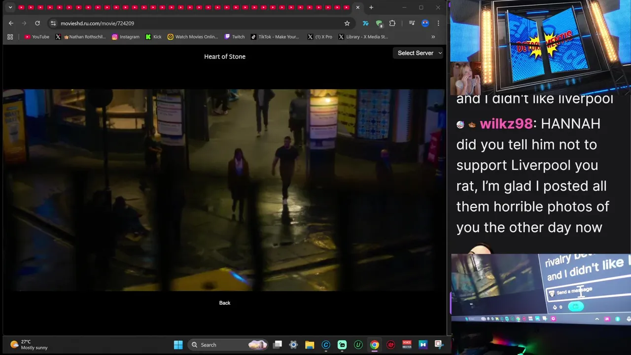The height and width of the screenshot is (355, 631).
Task: Open the Chrome profile avatar
Action: 425,23
